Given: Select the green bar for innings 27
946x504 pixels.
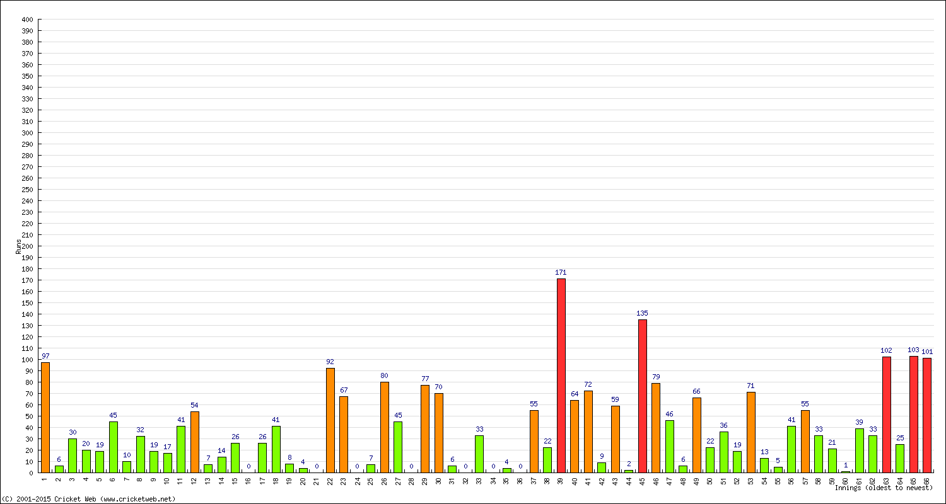Looking at the screenshot, I should click(398, 447).
